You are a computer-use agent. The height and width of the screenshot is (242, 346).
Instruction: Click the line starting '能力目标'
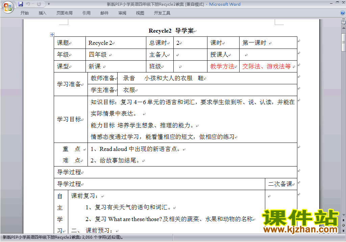pyautogui.click(x=143, y=125)
